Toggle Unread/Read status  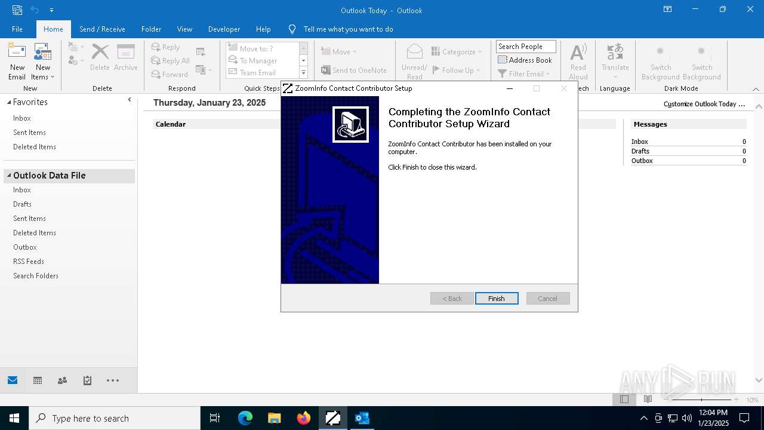[x=414, y=62]
